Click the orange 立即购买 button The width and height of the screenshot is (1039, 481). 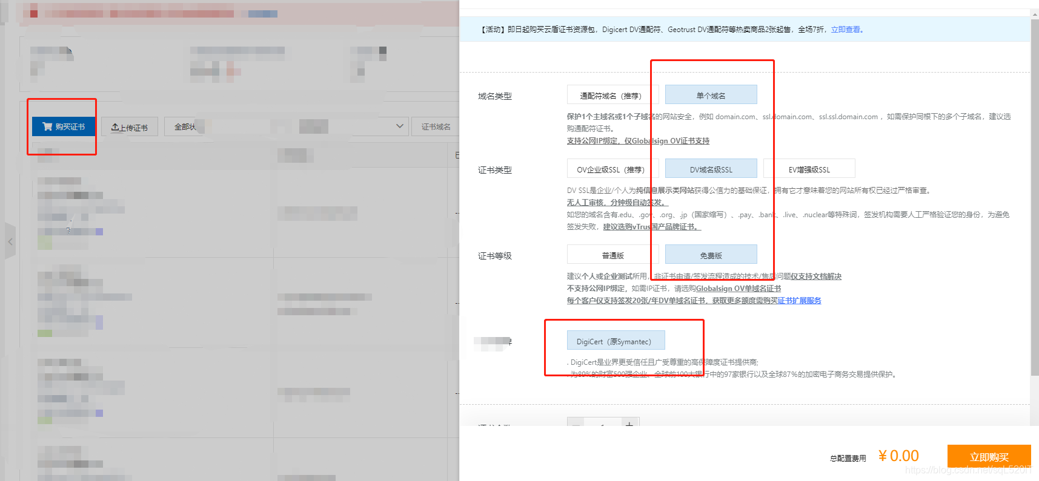click(989, 457)
